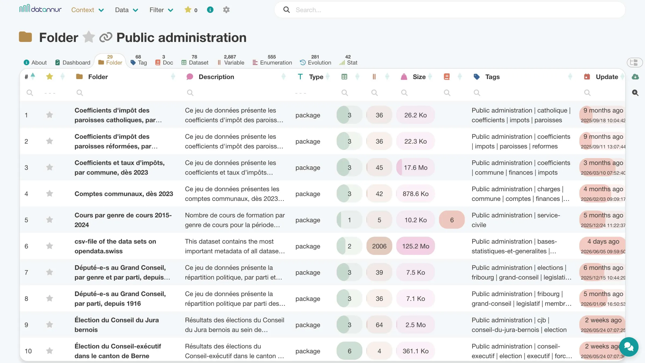Open folder Comptes communaux, dès 2023

[124, 194]
